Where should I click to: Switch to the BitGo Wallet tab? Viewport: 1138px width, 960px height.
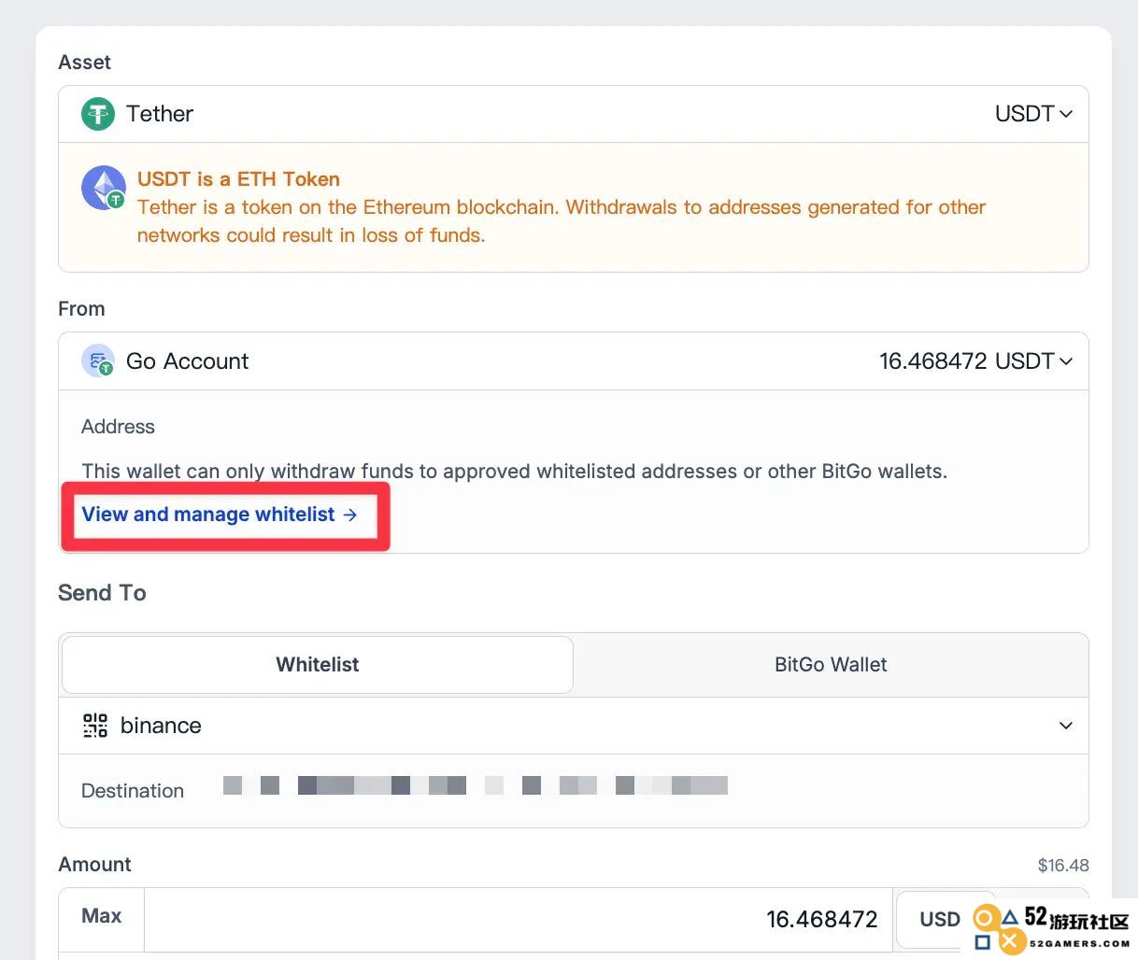click(831, 665)
